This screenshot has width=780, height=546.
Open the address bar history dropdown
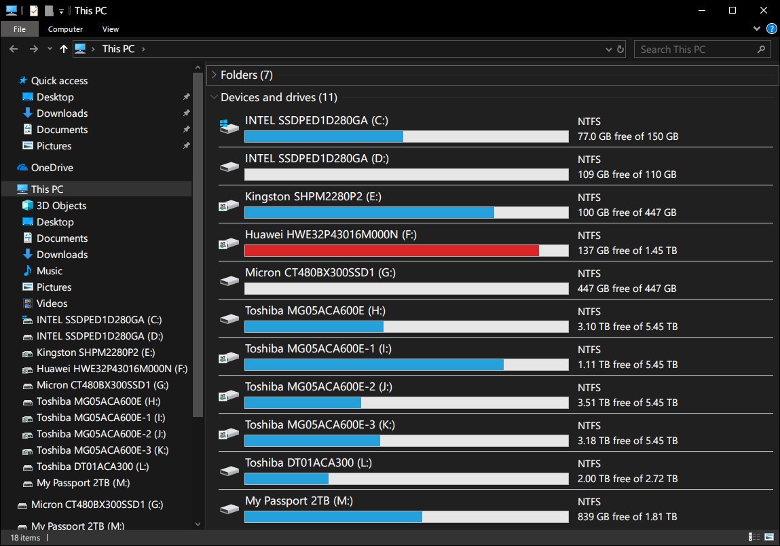tap(608, 49)
